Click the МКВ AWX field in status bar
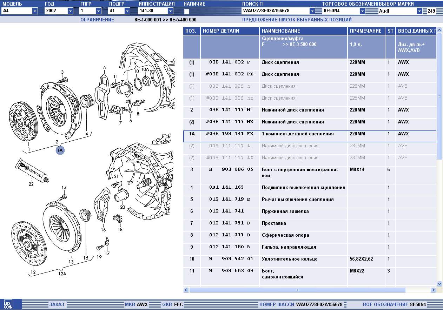This screenshot has width=443, height=310. tap(137, 304)
